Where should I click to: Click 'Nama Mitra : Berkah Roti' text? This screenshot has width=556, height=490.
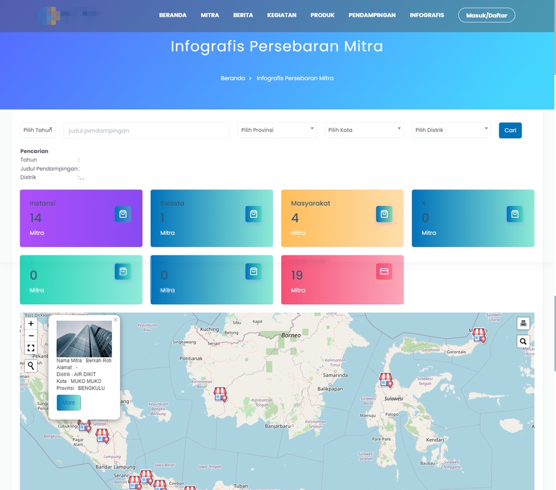point(84,361)
